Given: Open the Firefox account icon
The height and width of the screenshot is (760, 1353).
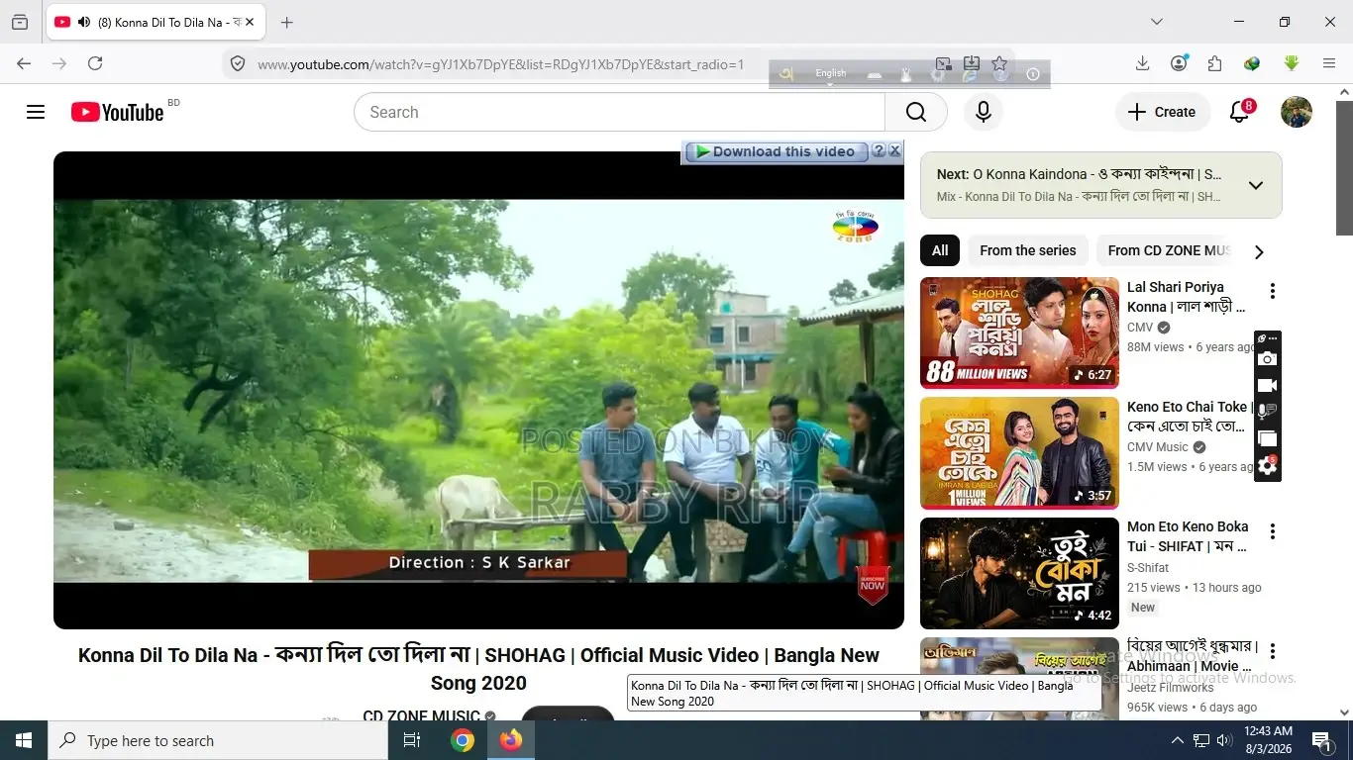Looking at the screenshot, I should (1179, 63).
